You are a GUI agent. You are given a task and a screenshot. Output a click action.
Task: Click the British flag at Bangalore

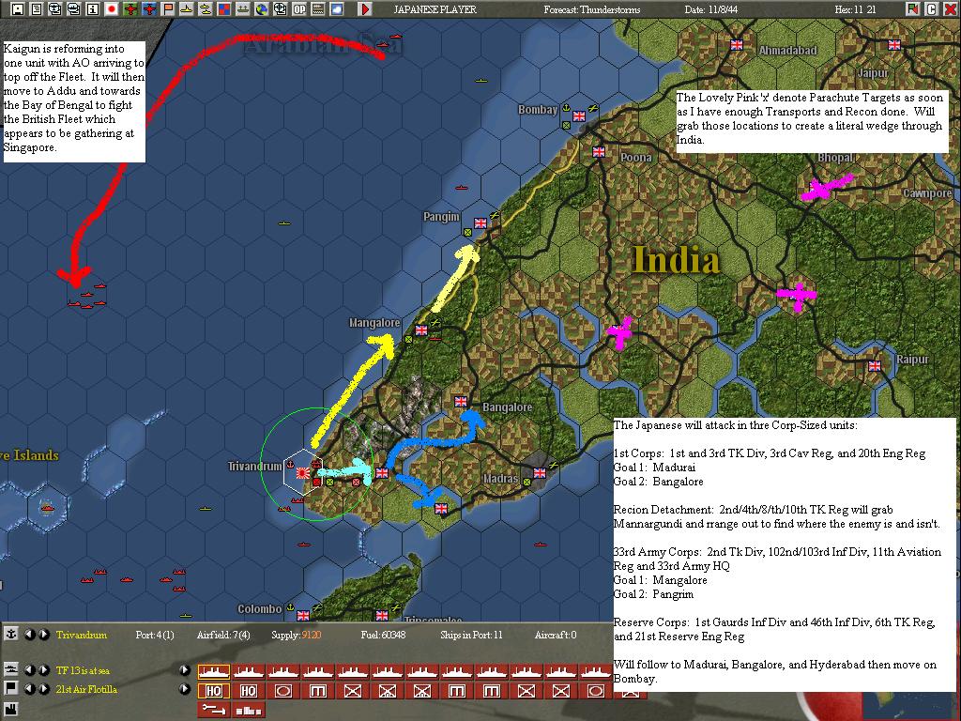click(461, 402)
